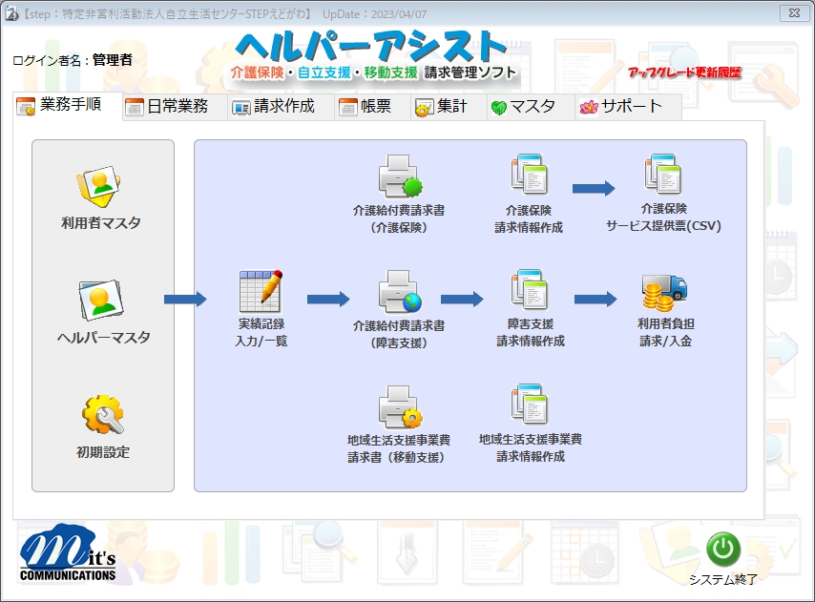The width and height of the screenshot is (815, 602).
Task: Click the ヘルパーマスタ label
Action: [x=103, y=338]
